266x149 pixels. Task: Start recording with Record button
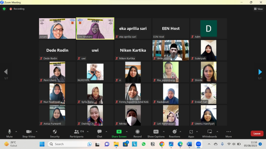pos(137,134)
